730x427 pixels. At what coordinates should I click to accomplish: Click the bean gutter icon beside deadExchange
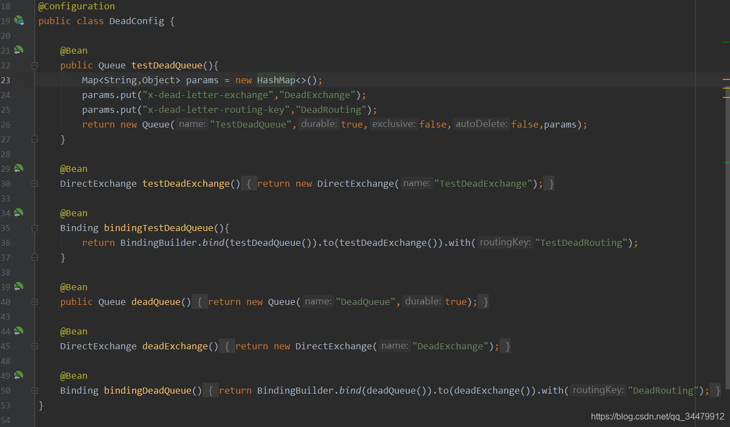click(x=19, y=331)
